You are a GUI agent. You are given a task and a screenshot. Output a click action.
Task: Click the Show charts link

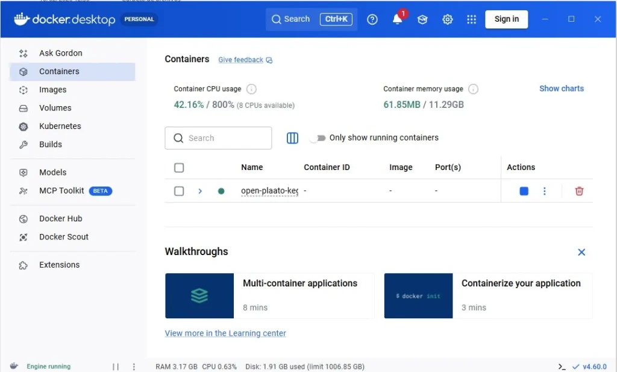(561, 89)
